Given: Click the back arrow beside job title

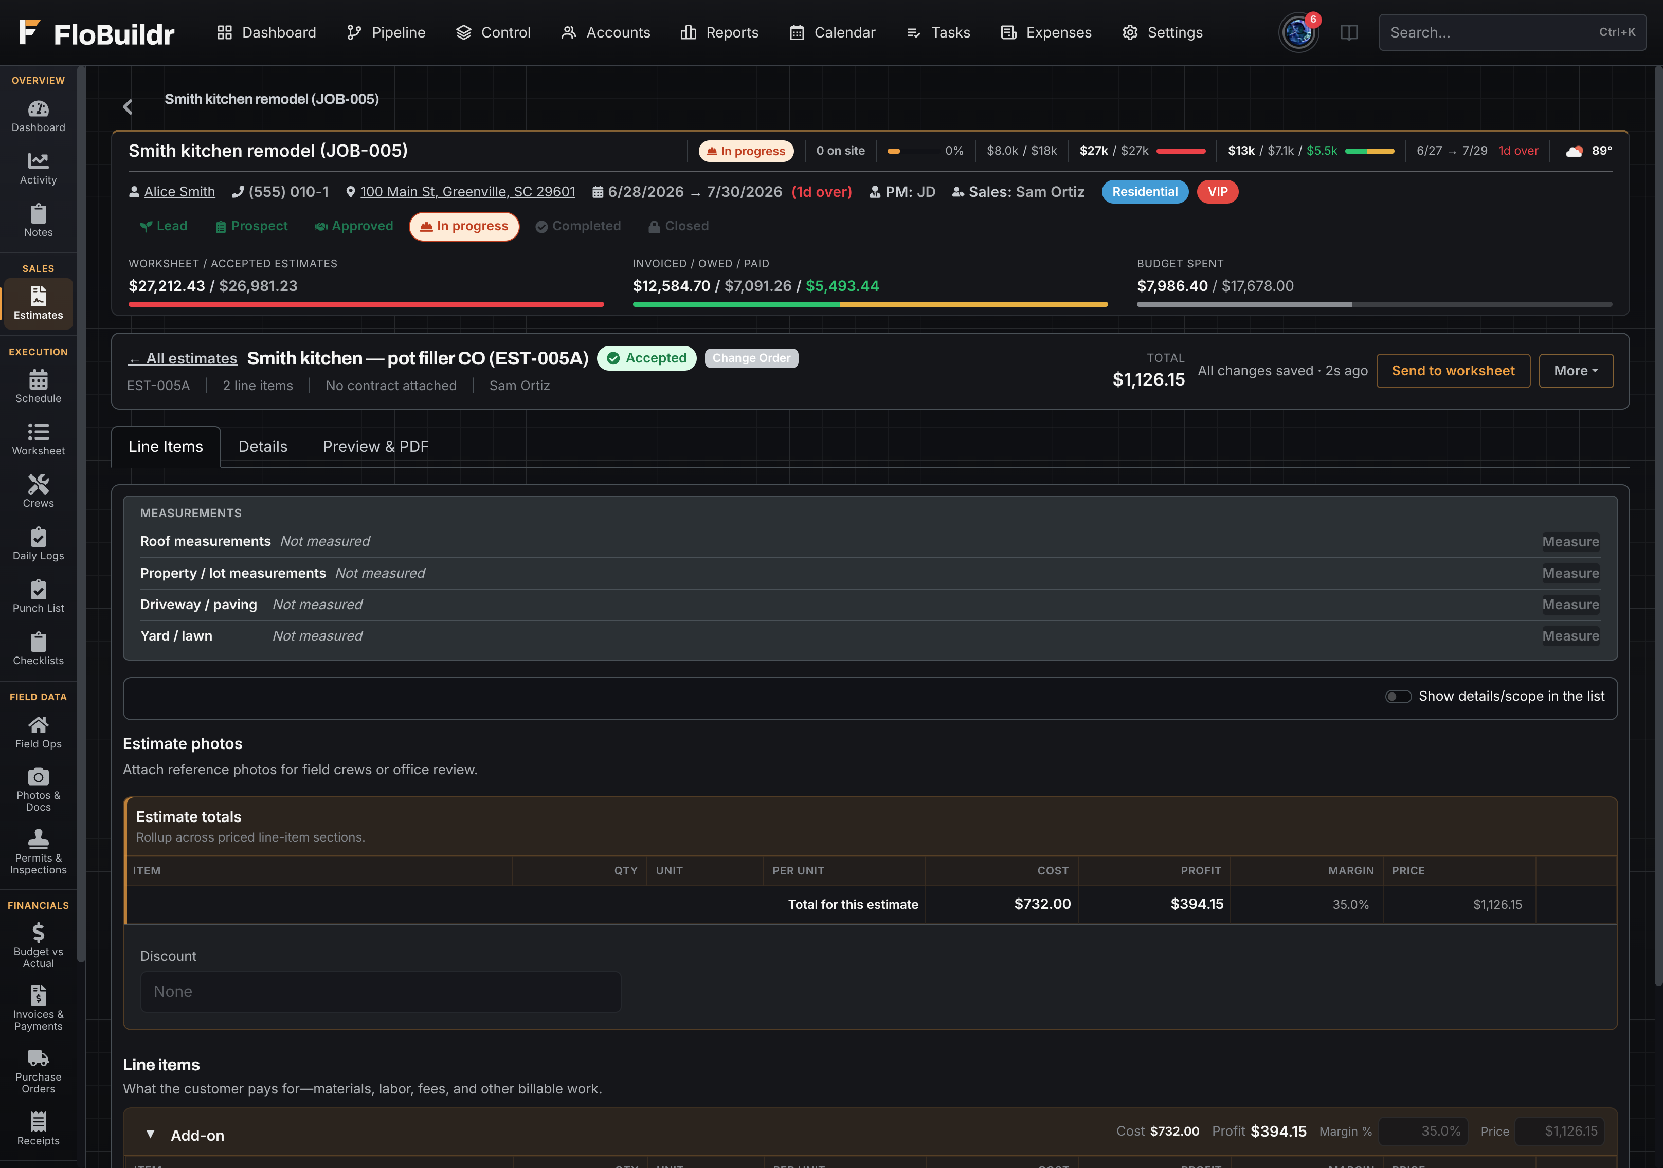Looking at the screenshot, I should [x=128, y=107].
